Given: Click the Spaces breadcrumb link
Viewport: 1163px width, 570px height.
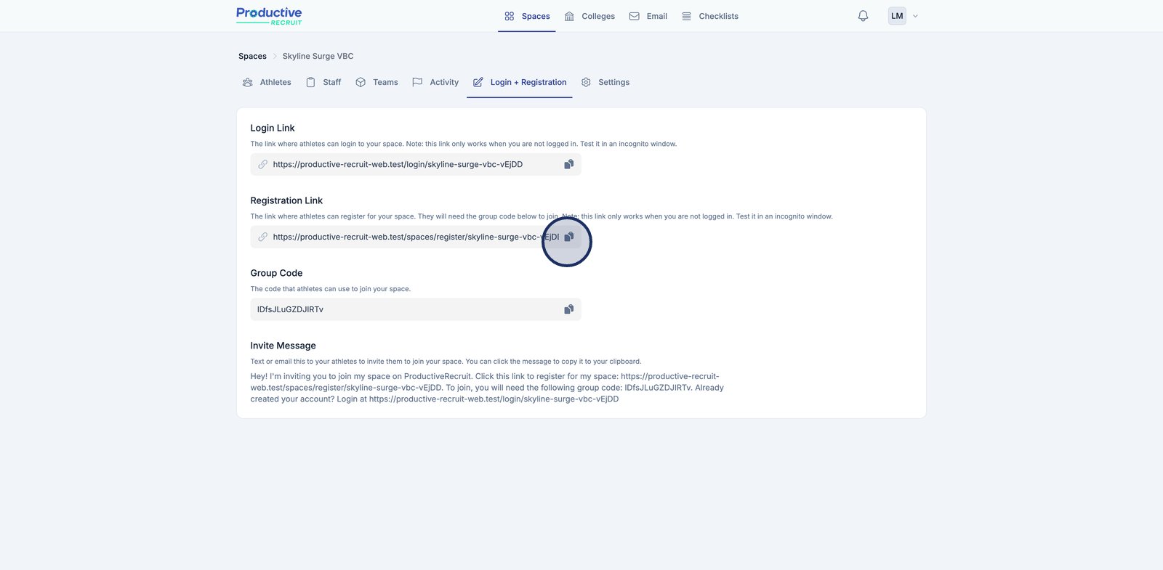Looking at the screenshot, I should coord(252,56).
